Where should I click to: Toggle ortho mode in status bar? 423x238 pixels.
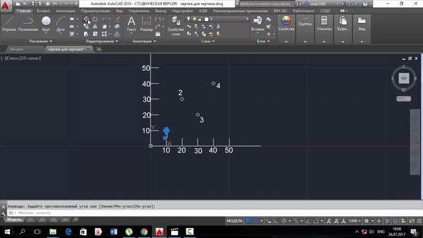pos(276,221)
